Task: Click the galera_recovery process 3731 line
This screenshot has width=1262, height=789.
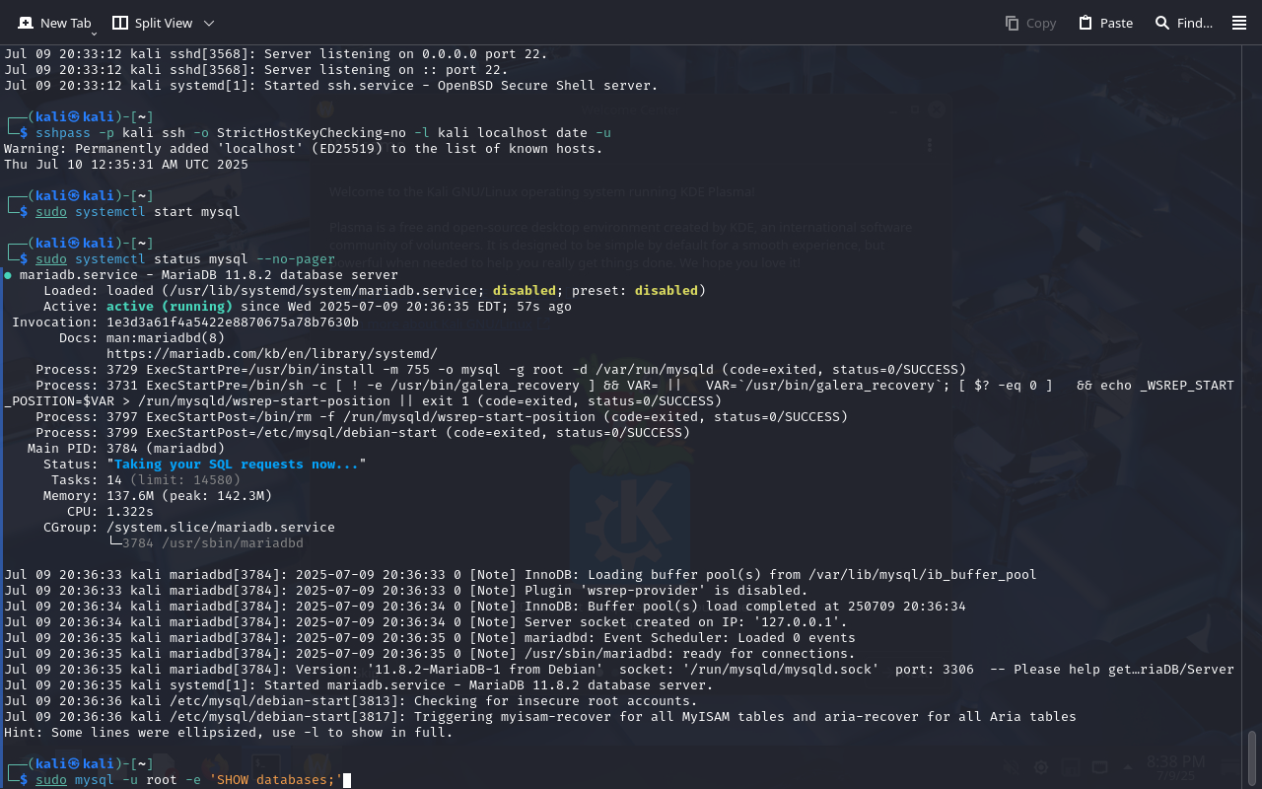Action: [619, 393]
